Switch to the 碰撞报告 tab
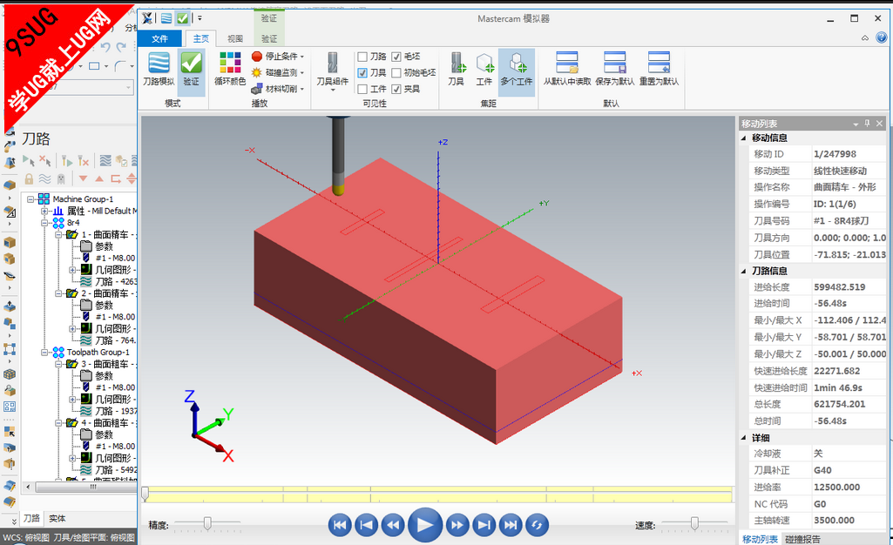 click(803, 539)
